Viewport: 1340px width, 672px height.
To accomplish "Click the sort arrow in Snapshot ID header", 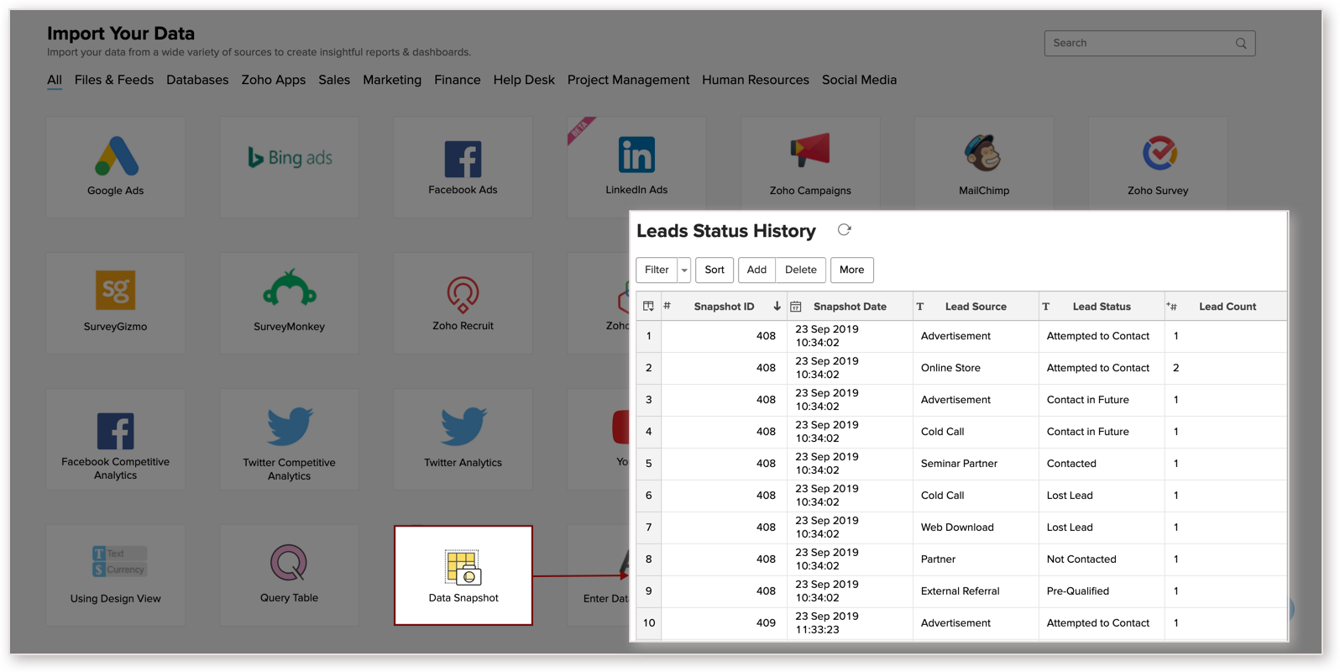I will tap(777, 307).
